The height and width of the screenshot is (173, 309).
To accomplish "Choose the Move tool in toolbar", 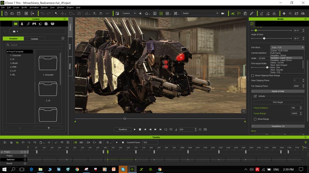I will 63,13.
